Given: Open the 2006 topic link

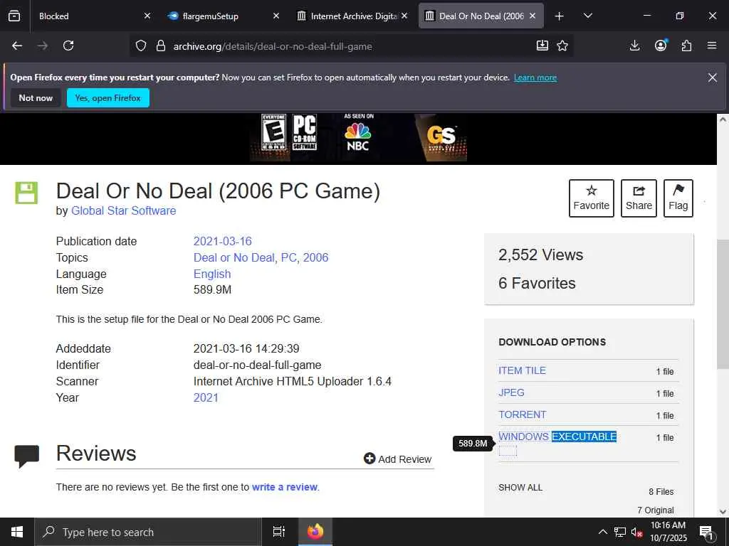Looking at the screenshot, I should tap(315, 257).
